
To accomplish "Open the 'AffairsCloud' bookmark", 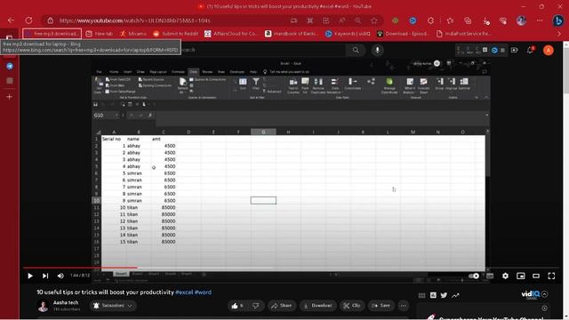I will [231, 34].
